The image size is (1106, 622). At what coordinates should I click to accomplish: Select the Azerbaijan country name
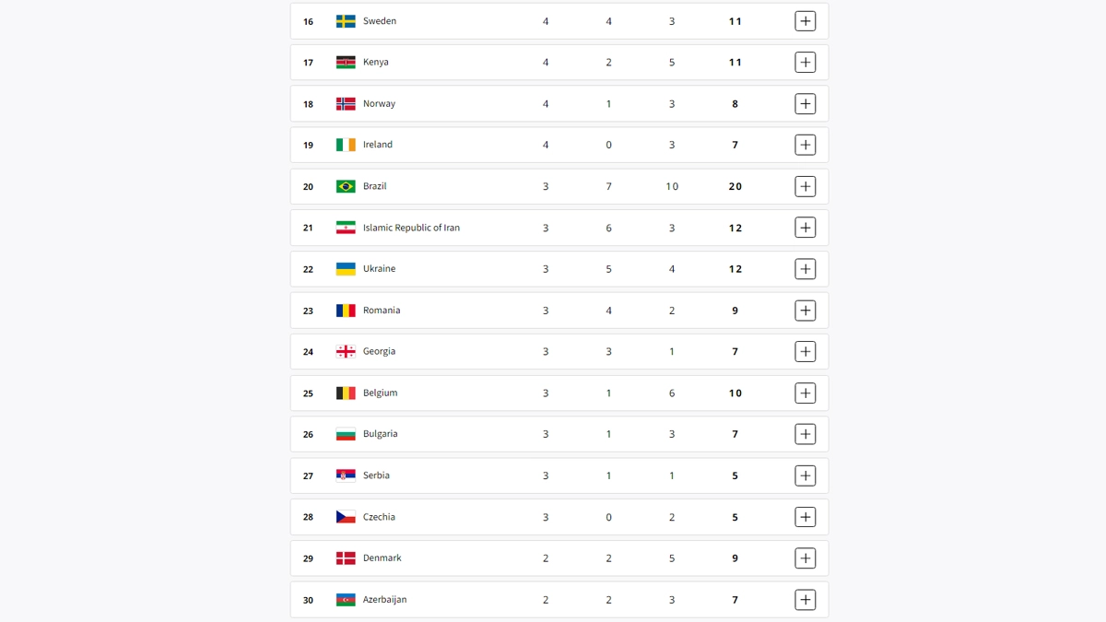(384, 600)
